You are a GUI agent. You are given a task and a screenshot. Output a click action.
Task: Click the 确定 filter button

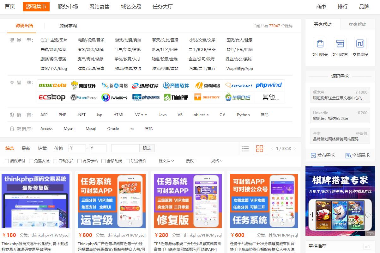(147, 148)
